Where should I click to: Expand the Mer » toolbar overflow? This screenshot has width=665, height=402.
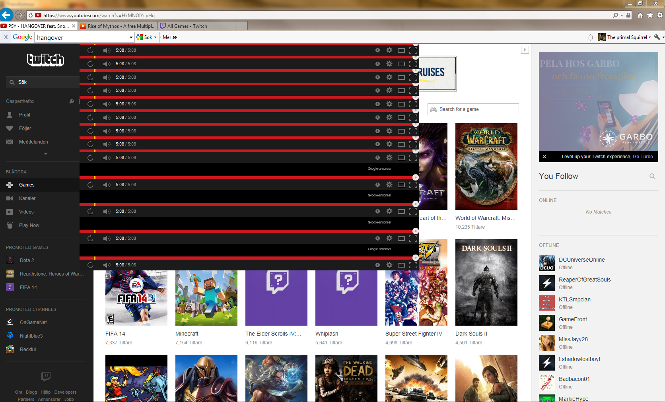click(170, 37)
